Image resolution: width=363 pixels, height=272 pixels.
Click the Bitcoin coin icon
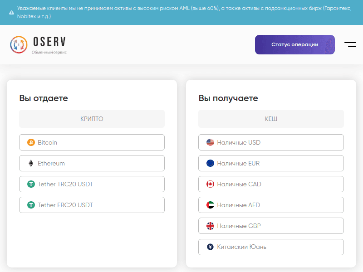click(x=31, y=142)
